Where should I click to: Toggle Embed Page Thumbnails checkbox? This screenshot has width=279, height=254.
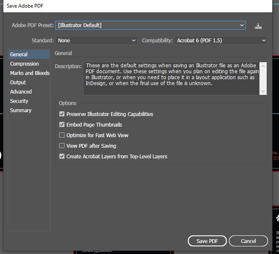point(62,124)
